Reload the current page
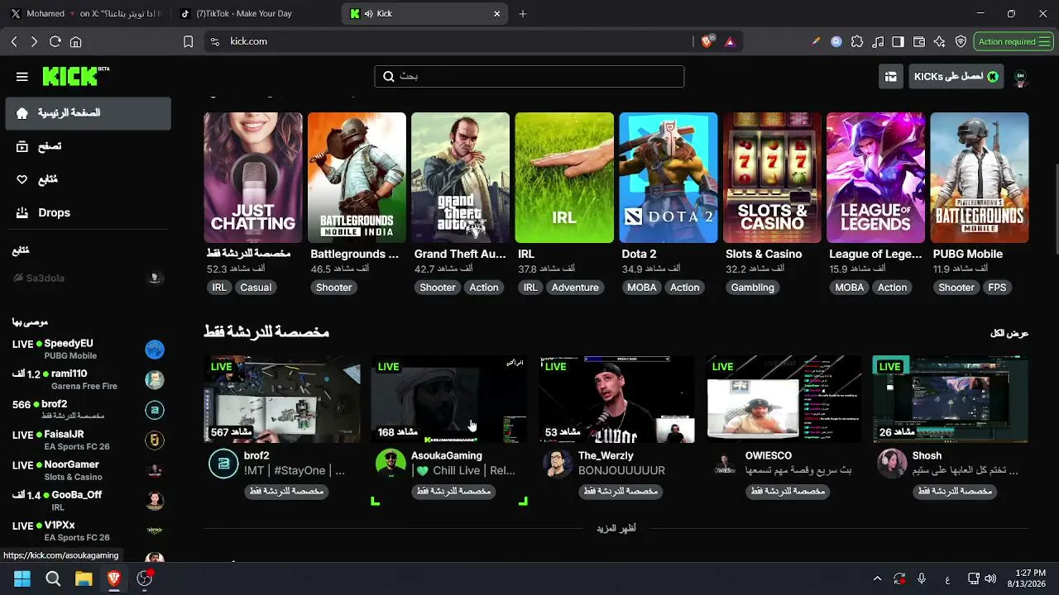The height and width of the screenshot is (595, 1059). [55, 41]
